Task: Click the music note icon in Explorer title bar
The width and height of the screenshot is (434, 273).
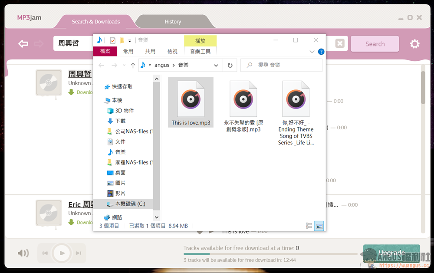Action: point(99,40)
